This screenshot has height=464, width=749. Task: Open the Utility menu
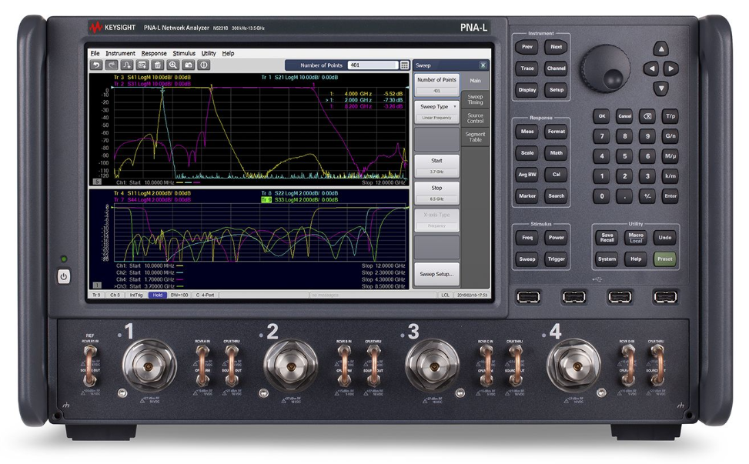tap(209, 53)
